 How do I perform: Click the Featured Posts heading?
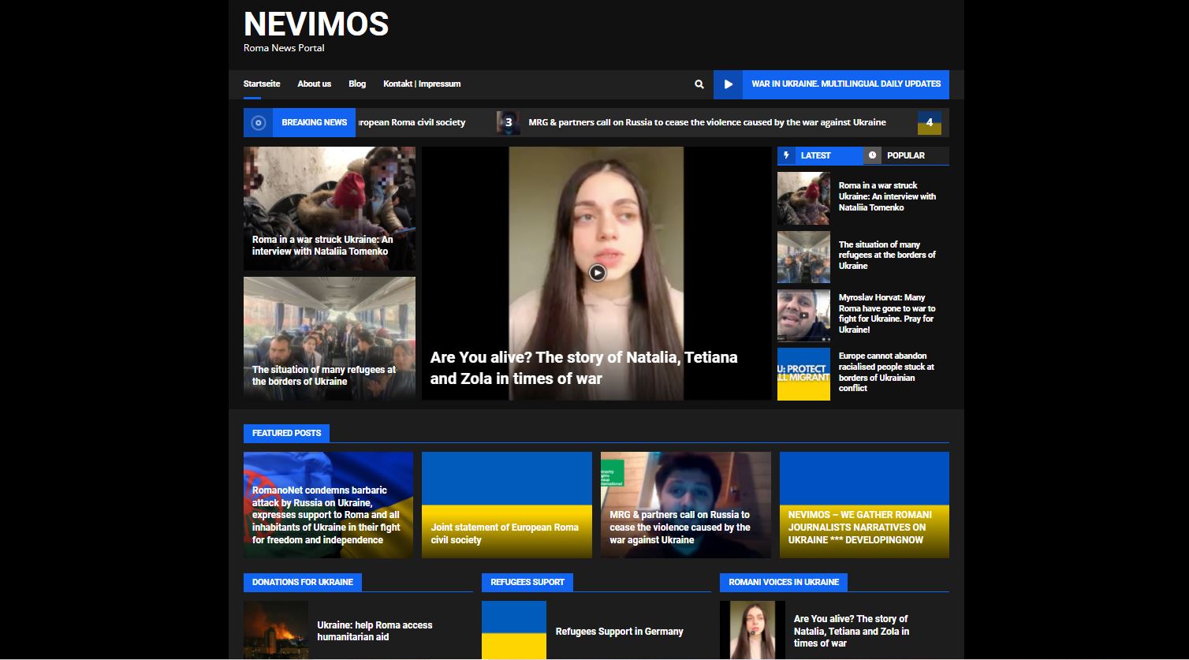pyautogui.click(x=287, y=433)
